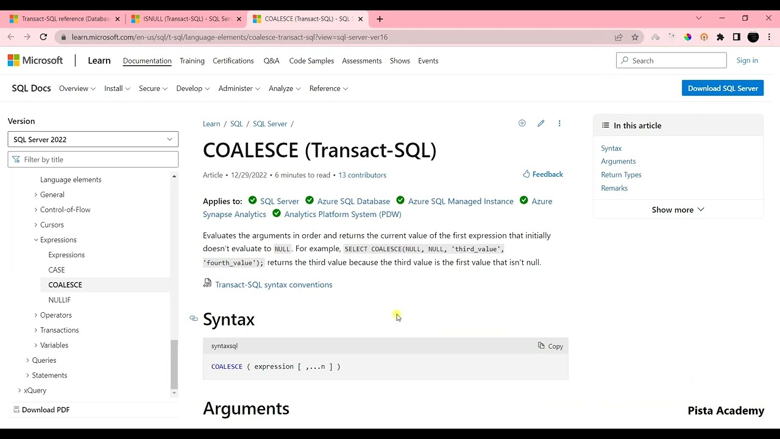
Task: Open the Certifications nav item
Action: tap(233, 61)
